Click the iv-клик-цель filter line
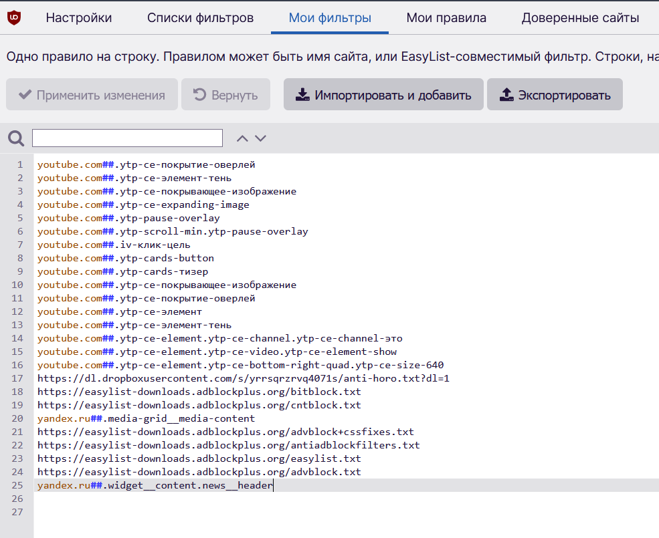 tap(114, 245)
